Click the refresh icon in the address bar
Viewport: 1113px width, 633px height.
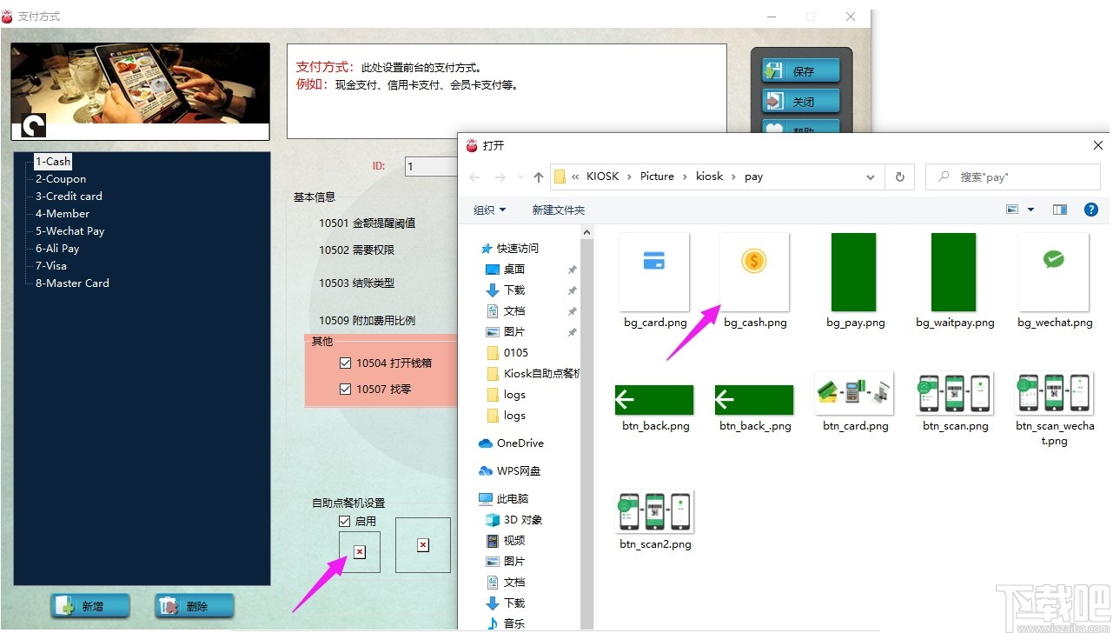[899, 177]
